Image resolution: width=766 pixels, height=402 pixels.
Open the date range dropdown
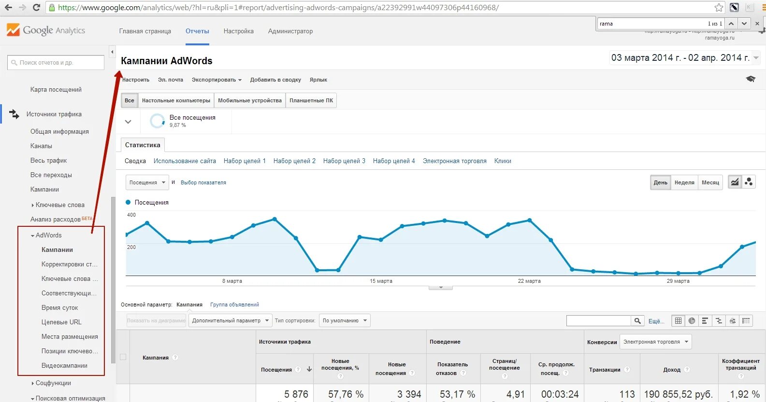(x=684, y=58)
